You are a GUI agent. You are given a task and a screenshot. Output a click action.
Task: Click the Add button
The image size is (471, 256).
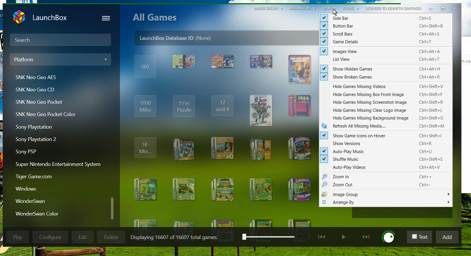pyautogui.click(x=447, y=237)
